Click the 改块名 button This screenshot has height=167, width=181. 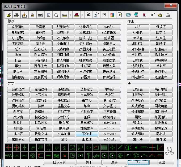[x=138, y=89]
